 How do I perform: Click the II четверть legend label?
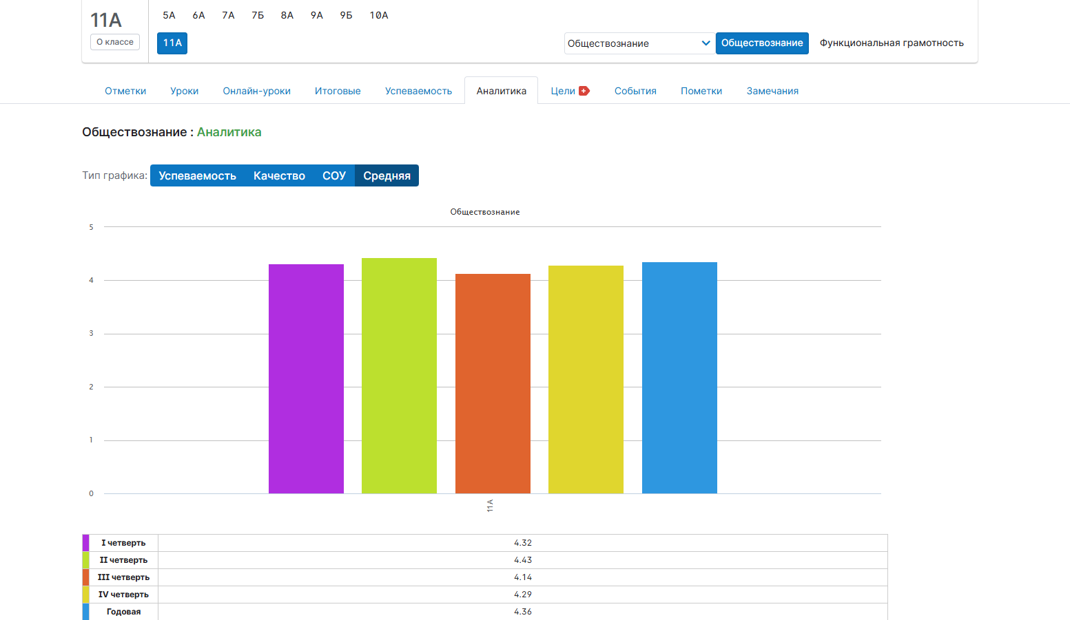(x=123, y=560)
